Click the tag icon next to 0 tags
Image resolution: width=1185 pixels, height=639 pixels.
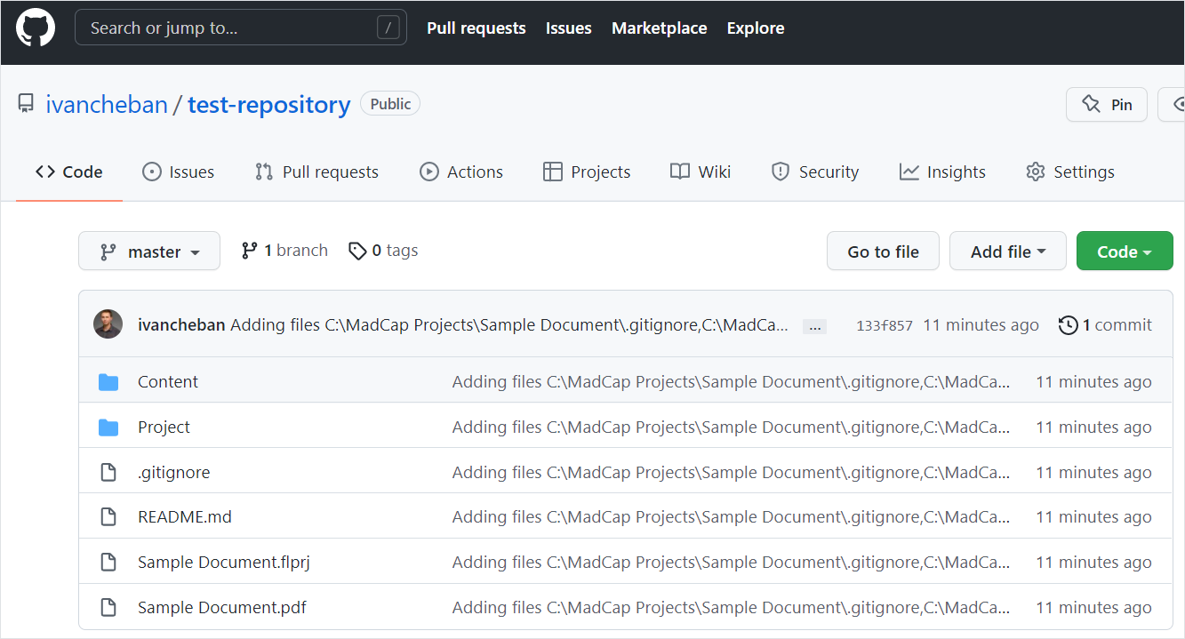(x=358, y=251)
